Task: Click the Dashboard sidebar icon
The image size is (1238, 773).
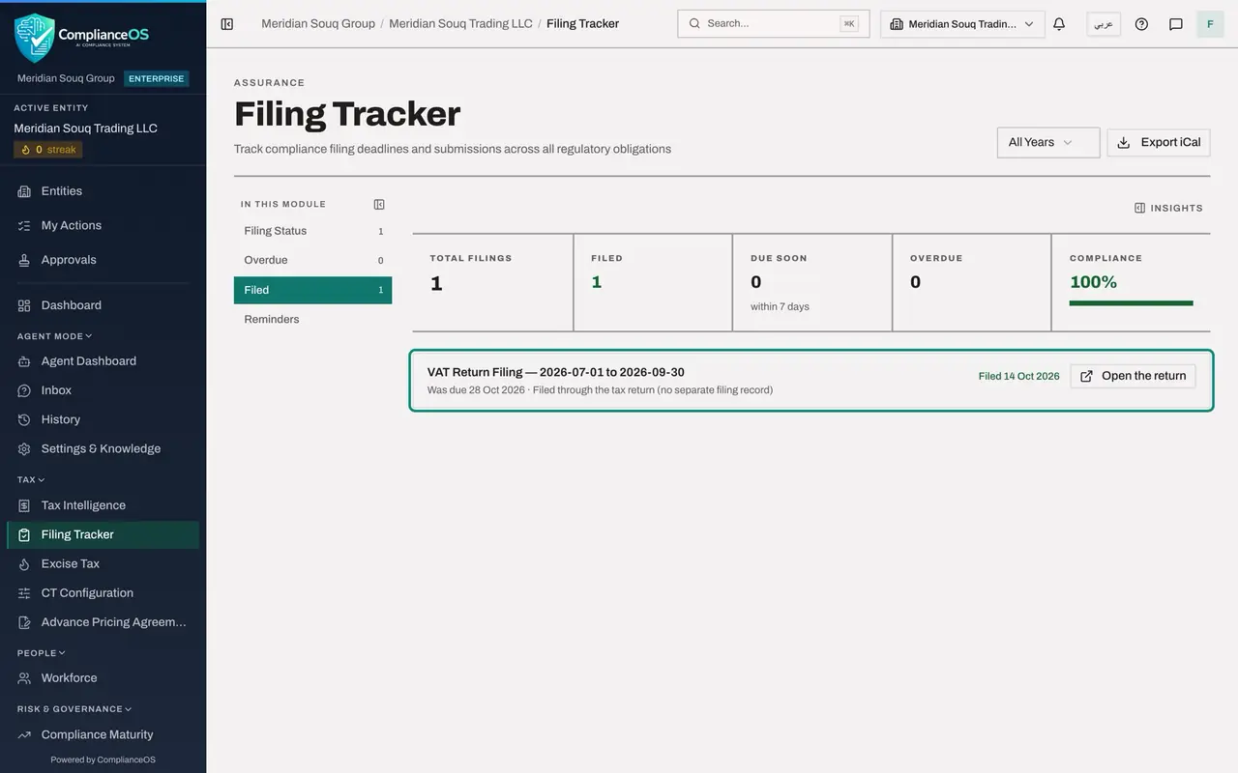Action: coord(24,305)
